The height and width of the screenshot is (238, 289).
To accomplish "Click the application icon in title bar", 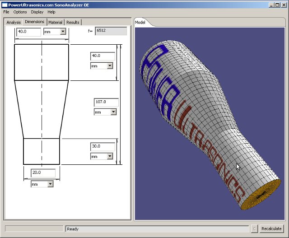I will click(x=5, y=5).
